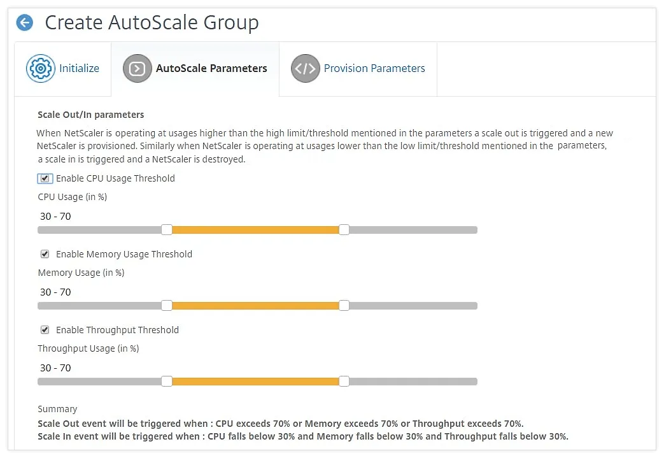Open the Initialize tab
Viewport: 664px width, 458px height.
click(x=62, y=69)
